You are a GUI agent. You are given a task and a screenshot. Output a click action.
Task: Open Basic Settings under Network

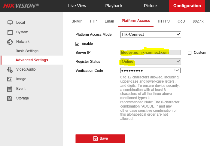[x=27, y=51]
